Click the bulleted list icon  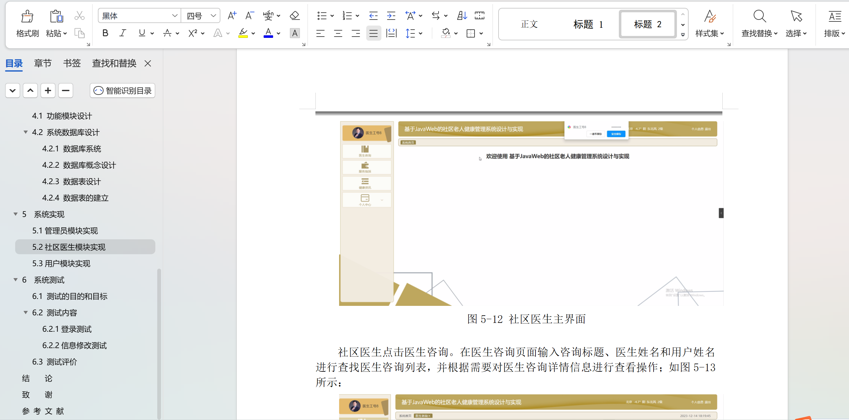(322, 16)
